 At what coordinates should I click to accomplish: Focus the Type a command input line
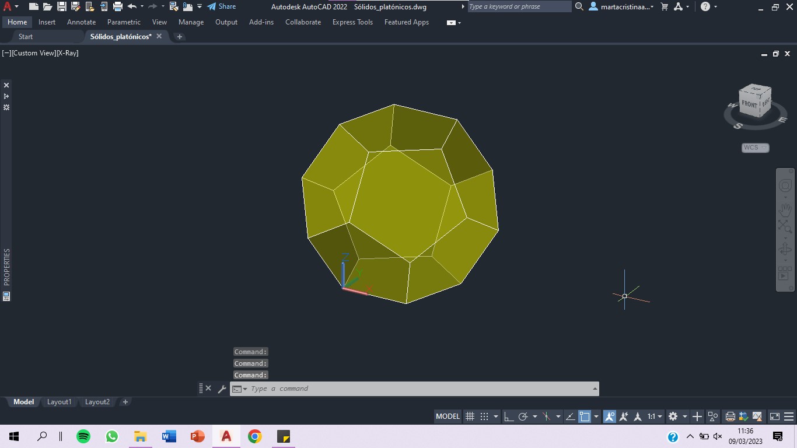coord(420,388)
